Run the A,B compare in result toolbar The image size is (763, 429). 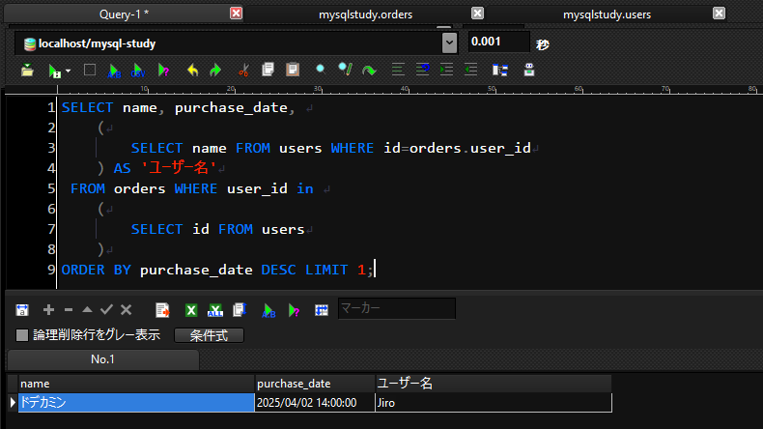(268, 311)
